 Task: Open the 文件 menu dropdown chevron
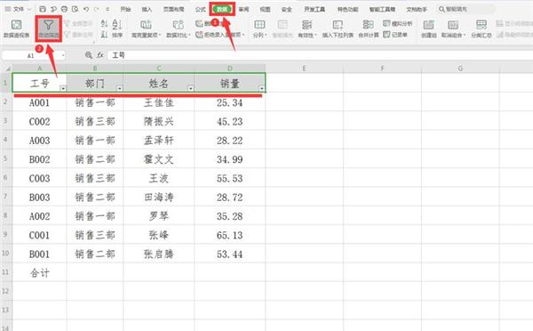(x=29, y=9)
